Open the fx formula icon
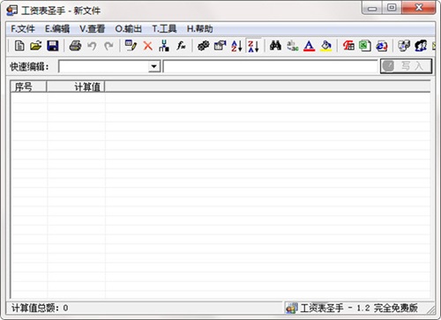Viewport: 441px width, 320px height. 181,46
